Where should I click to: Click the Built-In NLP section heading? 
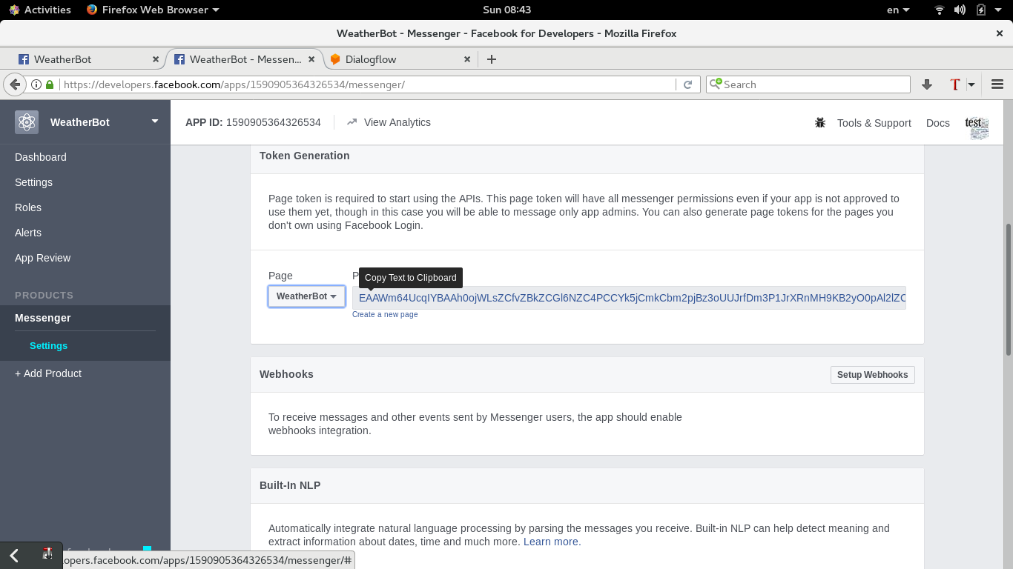click(290, 485)
